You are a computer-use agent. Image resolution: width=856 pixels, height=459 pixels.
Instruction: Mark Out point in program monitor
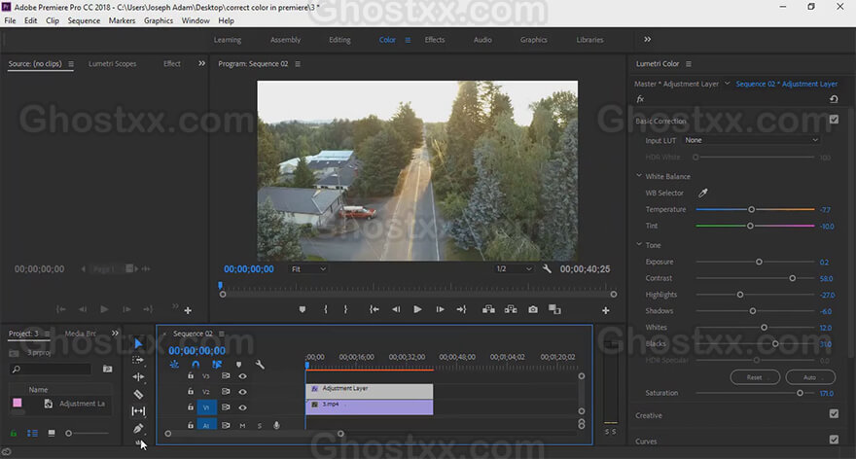coord(345,309)
